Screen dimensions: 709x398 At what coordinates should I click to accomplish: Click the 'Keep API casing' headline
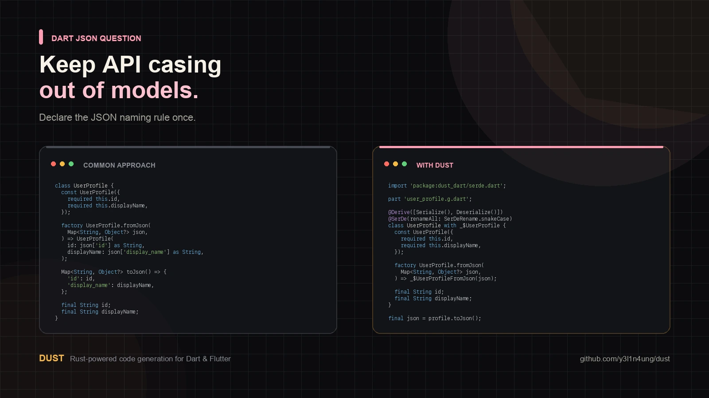(130, 65)
